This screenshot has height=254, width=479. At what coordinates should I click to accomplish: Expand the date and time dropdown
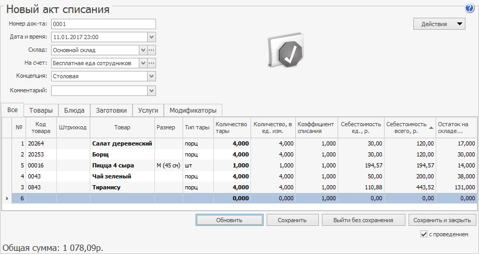(x=151, y=37)
